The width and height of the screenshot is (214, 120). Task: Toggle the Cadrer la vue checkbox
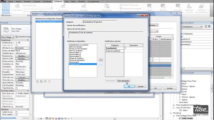pos(17,112)
